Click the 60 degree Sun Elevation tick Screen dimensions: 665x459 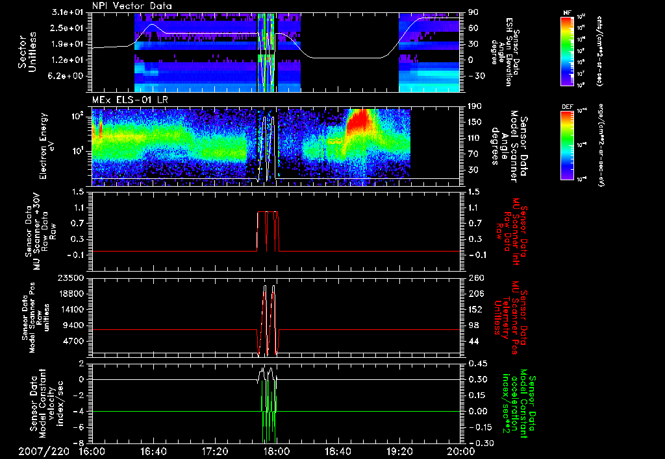473,28
